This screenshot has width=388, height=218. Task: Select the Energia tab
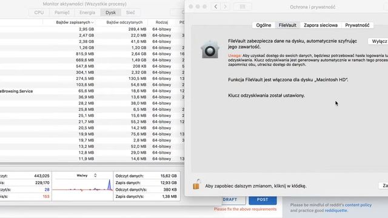click(87, 12)
